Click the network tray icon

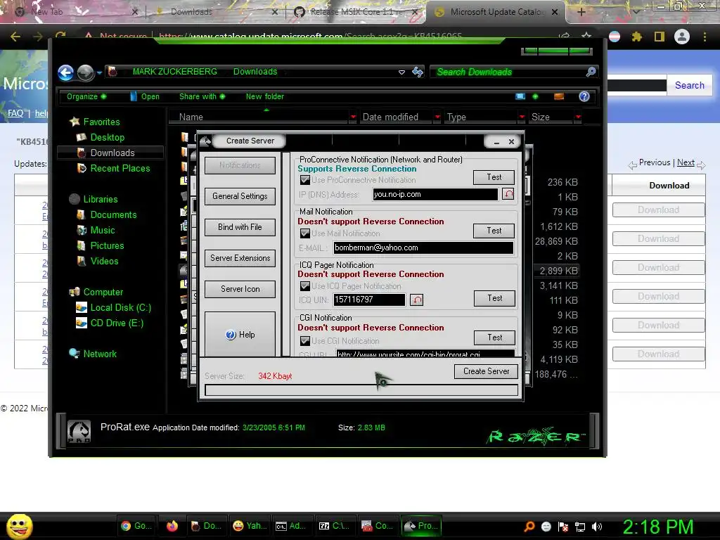coord(580,527)
